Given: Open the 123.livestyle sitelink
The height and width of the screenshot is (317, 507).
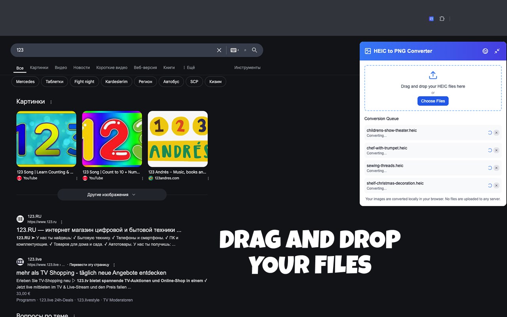Looking at the screenshot, I should pos(88,300).
